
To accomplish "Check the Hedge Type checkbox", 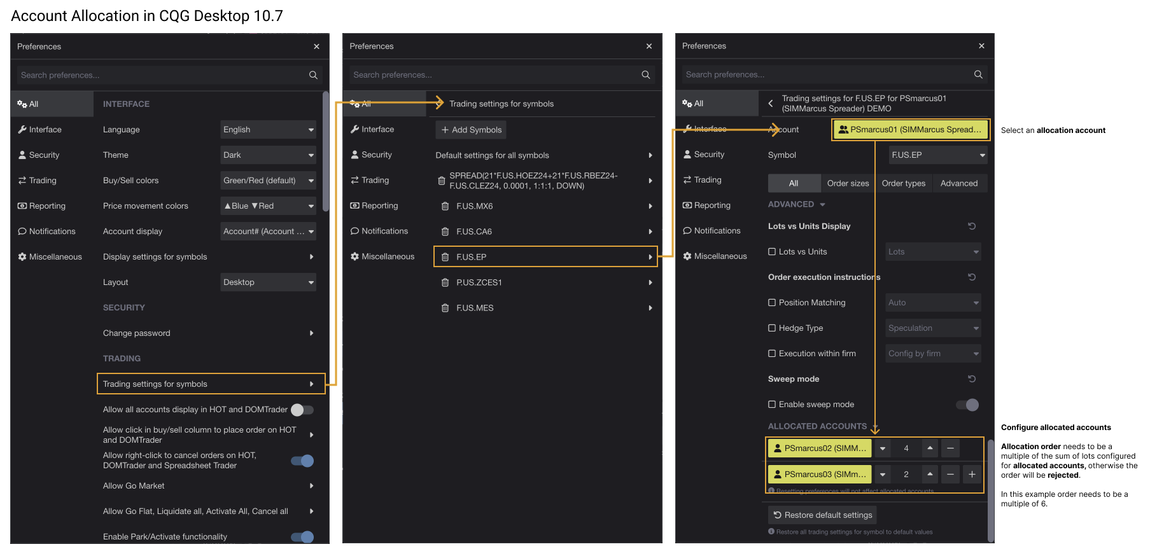I will point(772,328).
